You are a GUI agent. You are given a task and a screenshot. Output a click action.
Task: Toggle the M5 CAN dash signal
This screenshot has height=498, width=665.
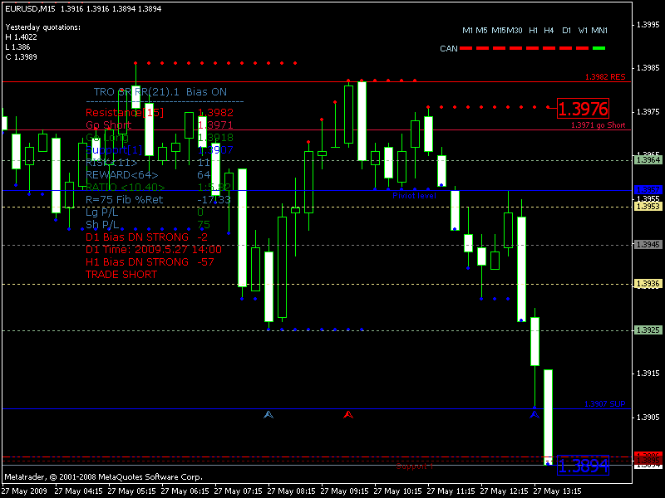482,48
